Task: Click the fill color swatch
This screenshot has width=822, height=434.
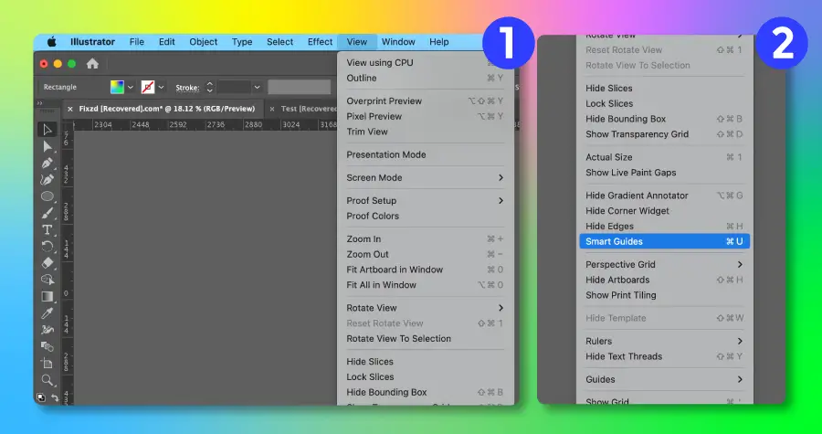Action: click(117, 87)
